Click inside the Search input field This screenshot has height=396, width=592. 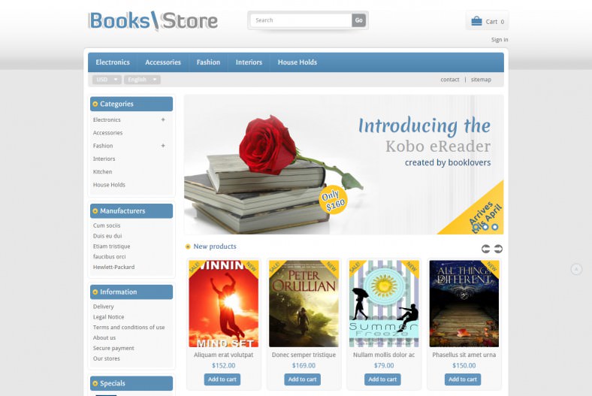(301, 20)
